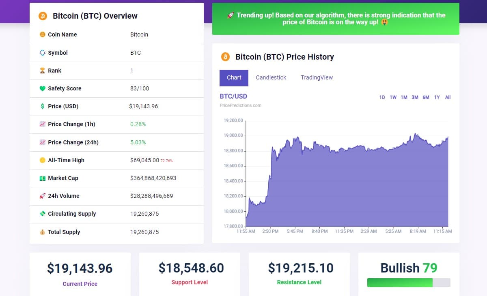Click the dollar sign icon beside Price (USD)
487x296 pixels.
(x=42, y=106)
